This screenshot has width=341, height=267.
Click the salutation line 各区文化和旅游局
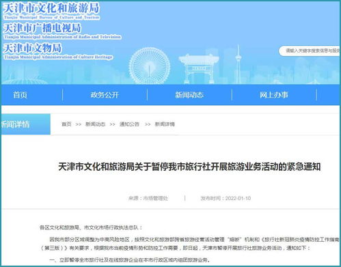click(x=91, y=227)
